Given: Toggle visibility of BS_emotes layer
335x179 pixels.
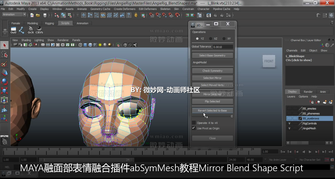Looking at the screenshot, I should [x=290, y=108].
